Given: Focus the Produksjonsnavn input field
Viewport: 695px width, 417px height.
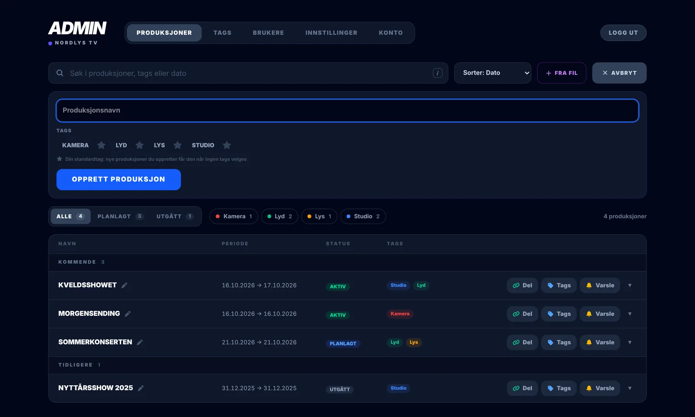Looking at the screenshot, I should [347, 110].
